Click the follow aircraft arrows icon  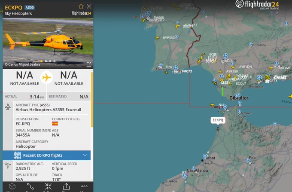pos(48,186)
